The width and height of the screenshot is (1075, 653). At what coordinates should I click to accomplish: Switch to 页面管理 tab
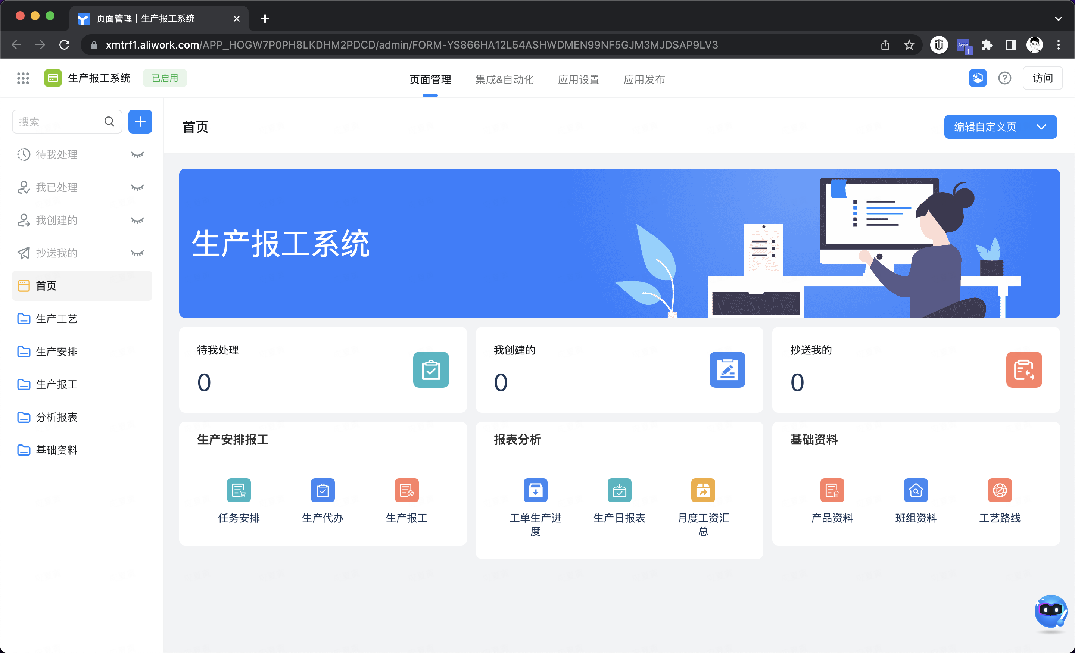(430, 79)
